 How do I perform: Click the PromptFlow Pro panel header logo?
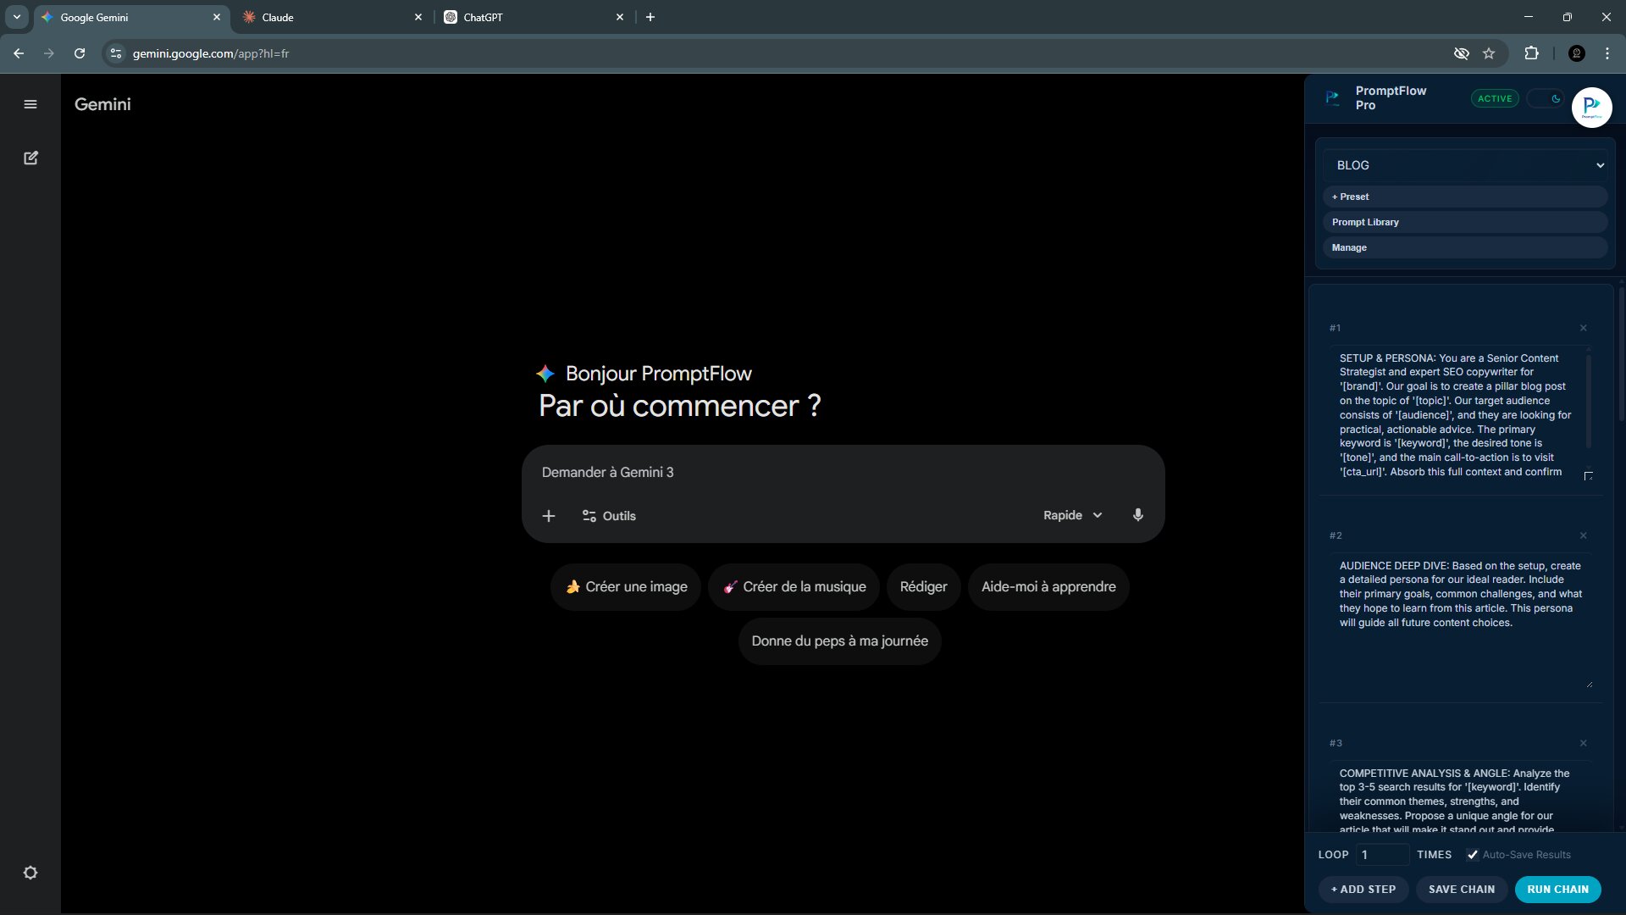[1332, 98]
